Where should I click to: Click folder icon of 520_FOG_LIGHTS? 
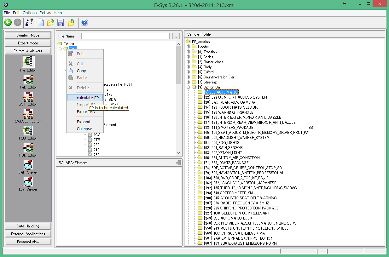pyautogui.click(x=200, y=143)
